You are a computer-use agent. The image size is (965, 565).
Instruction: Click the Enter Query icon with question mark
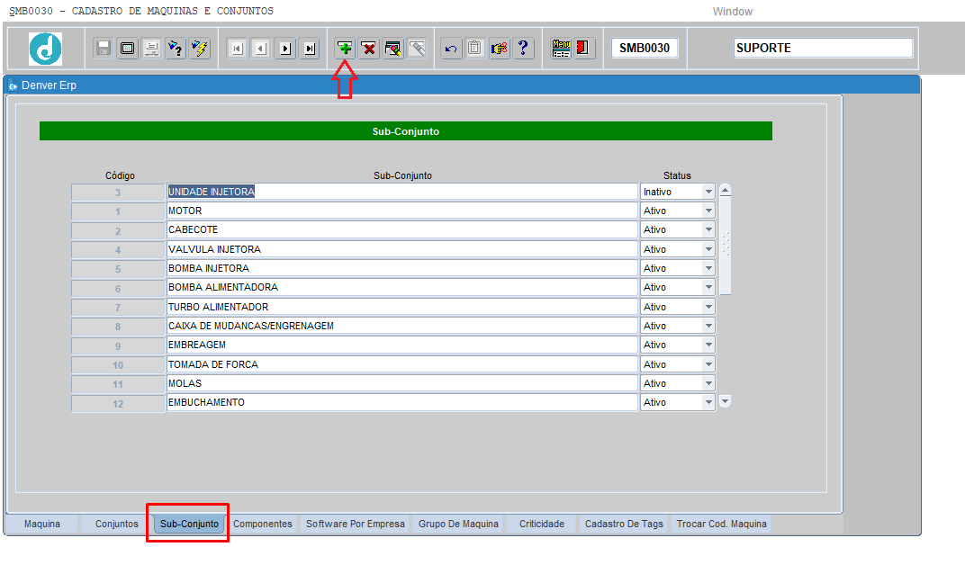(176, 48)
